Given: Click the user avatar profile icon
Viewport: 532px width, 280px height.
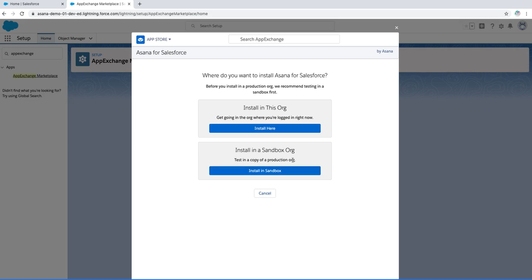Looking at the screenshot, I should (x=522, y=26).
